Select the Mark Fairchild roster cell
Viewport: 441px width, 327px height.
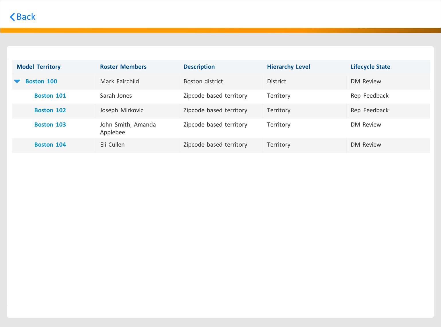[119, 82]
